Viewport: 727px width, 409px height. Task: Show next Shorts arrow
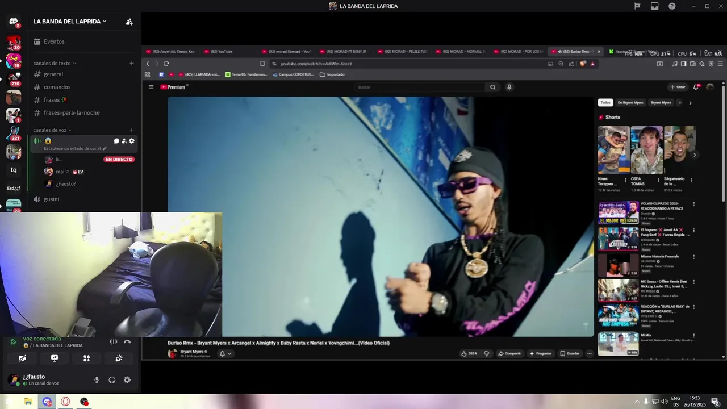pyautogui.click(x=694, y=155)
